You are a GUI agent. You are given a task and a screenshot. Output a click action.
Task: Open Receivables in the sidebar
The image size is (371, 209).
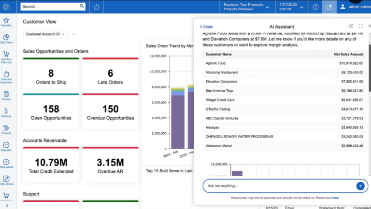6,164
